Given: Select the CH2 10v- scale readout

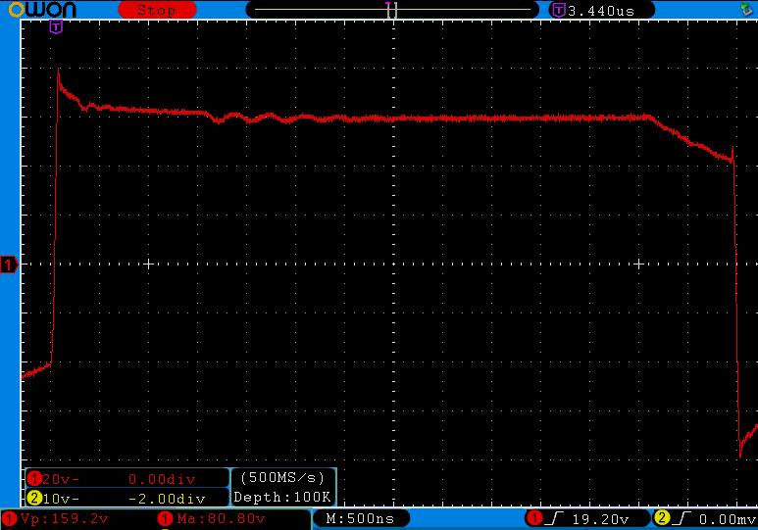Looking at the screenshot, I should pyautogui.click(x=61, y=499).
